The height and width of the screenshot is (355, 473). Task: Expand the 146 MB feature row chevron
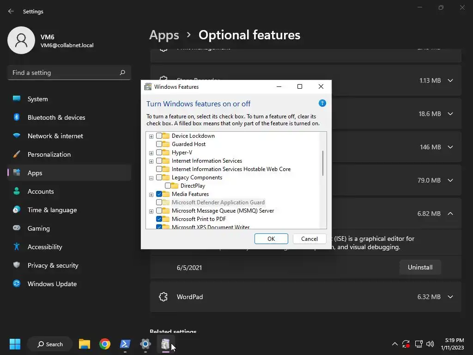coord(450,147)
